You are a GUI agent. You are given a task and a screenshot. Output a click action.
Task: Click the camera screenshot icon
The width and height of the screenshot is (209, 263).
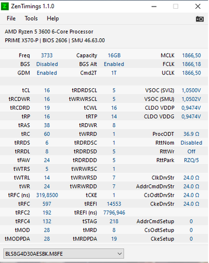[x=200, y=19]
